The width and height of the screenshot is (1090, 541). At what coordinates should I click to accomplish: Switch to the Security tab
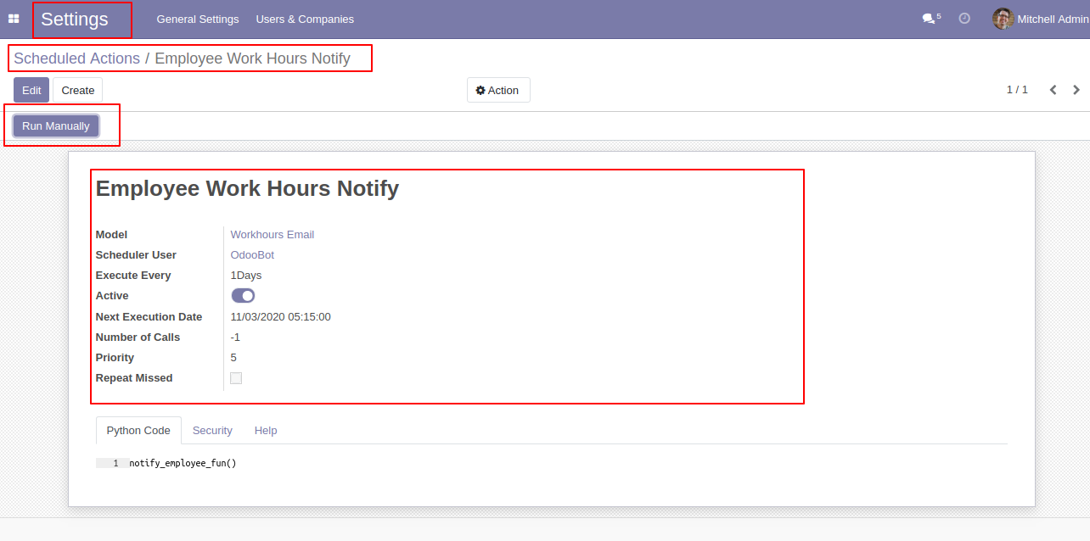[212, 430]
